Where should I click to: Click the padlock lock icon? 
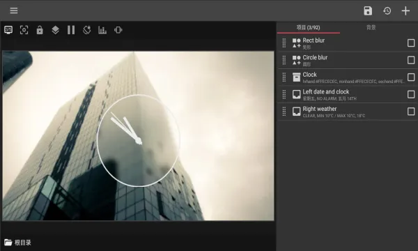tap(40, 30)
